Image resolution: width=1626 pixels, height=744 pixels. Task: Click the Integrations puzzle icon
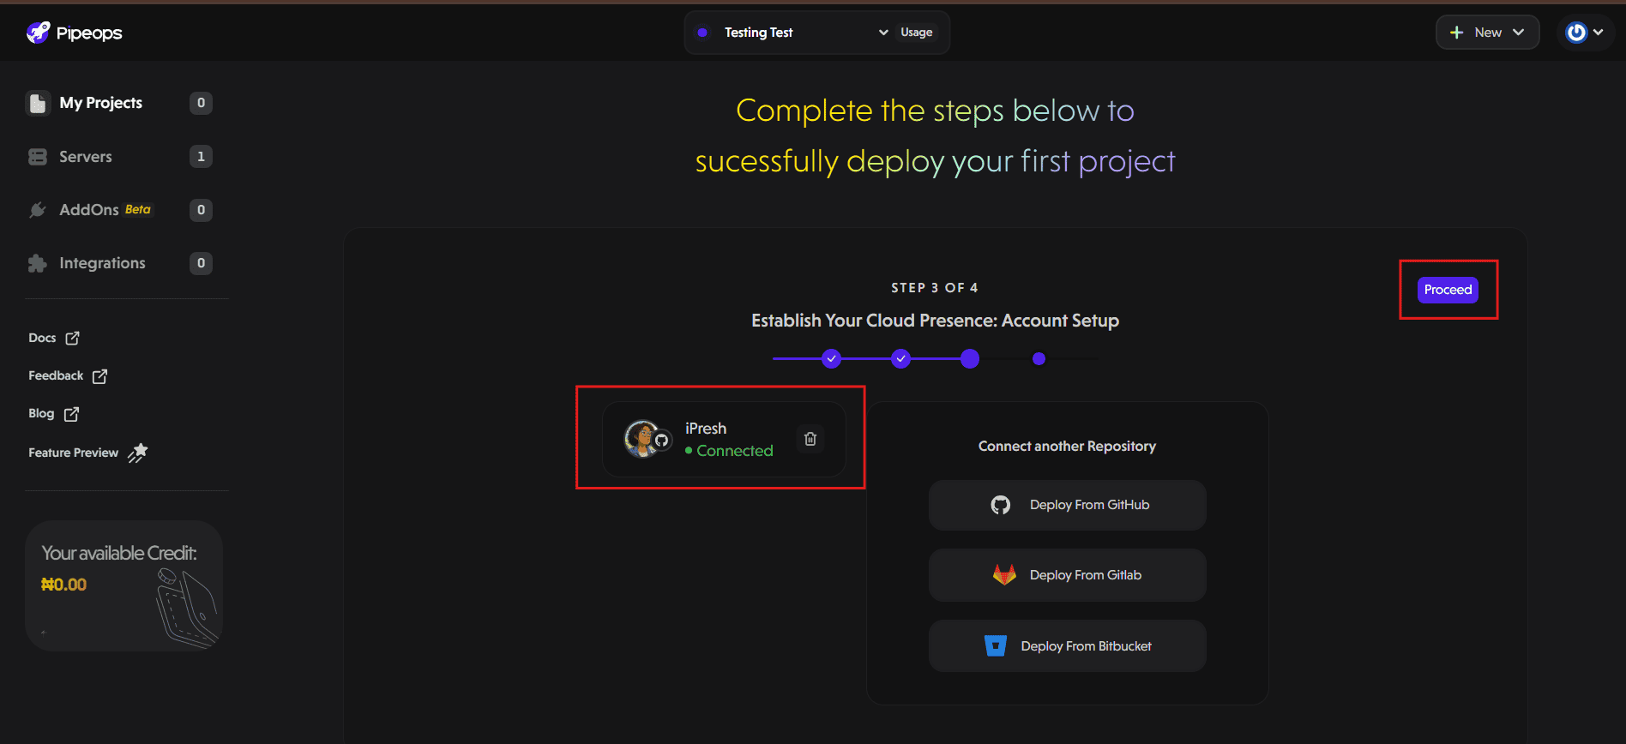[x=38, y=263]
